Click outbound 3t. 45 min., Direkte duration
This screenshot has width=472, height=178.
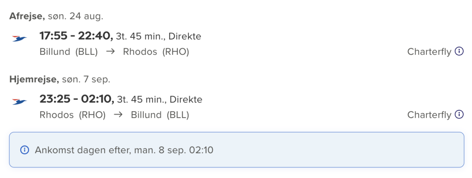pyautogui.click(x=159, y=37)
